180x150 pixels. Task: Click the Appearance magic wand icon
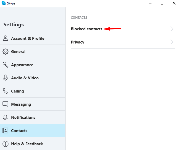pyautogui.click(x=5, y=65)
